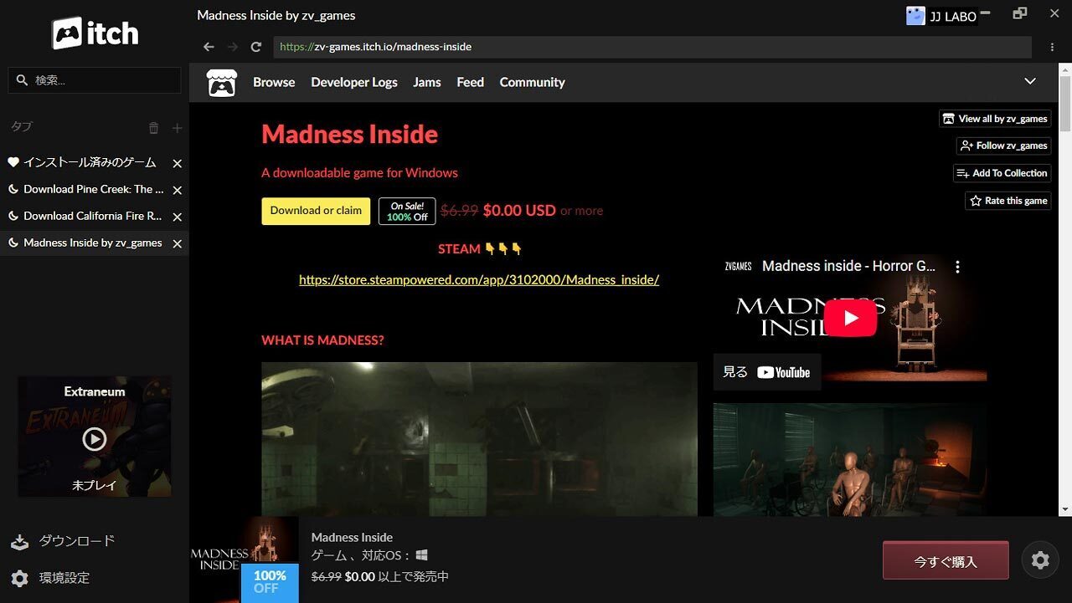Click Add To Collection
The width and height of the screenshot is (1072, 603).
(1002, 173)
